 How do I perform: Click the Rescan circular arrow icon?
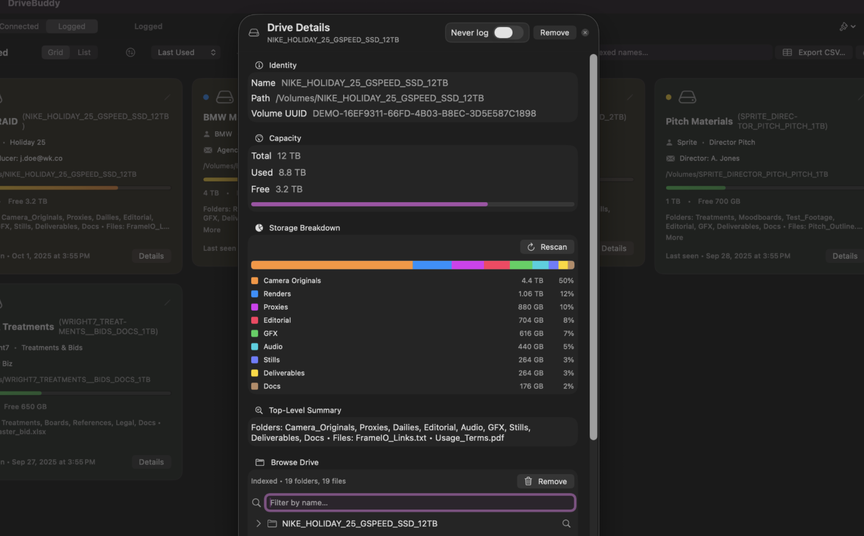[x=531, y=247]
